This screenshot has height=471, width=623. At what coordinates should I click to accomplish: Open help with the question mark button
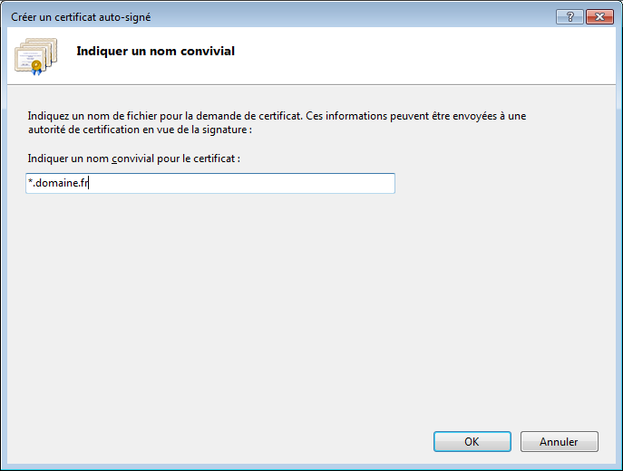click(x=569, y=17)
